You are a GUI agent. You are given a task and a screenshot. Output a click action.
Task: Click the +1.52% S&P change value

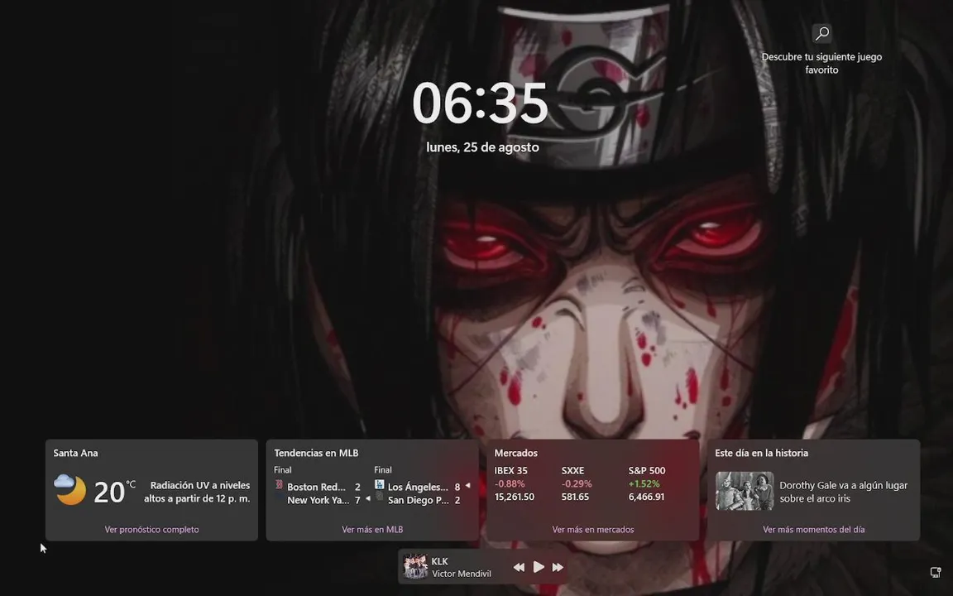pos(644,484)
